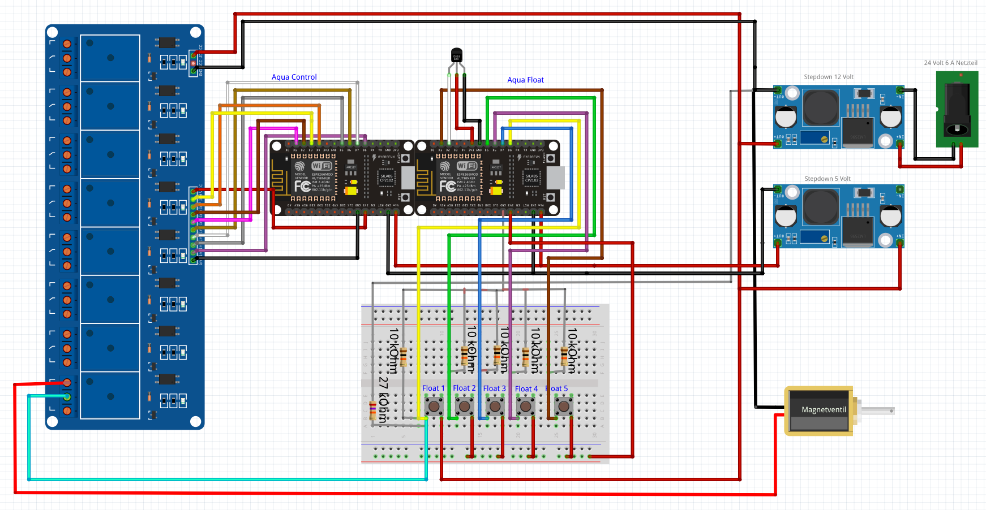Click the Float 5 pushbutton

click(563, 406)
